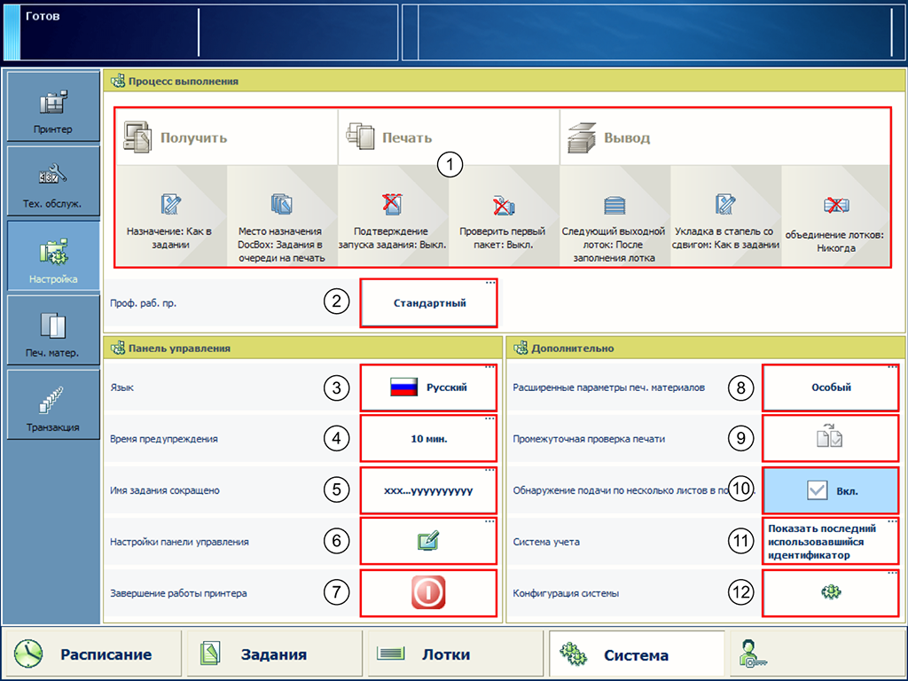Viewport: 908px width, 681px height.
Task: Open the Русский language selector
Action: [428, 387]
